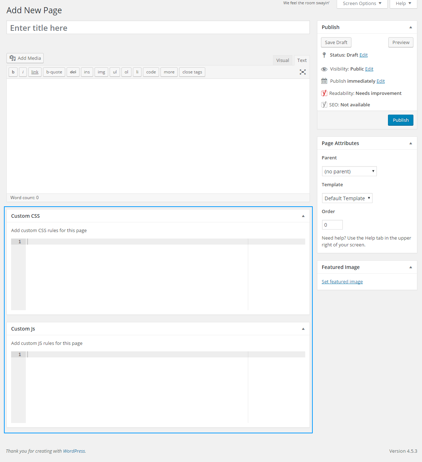422x462 pixels.
Task: Click the Version 4.5.3 text
Action: point(403,451)
